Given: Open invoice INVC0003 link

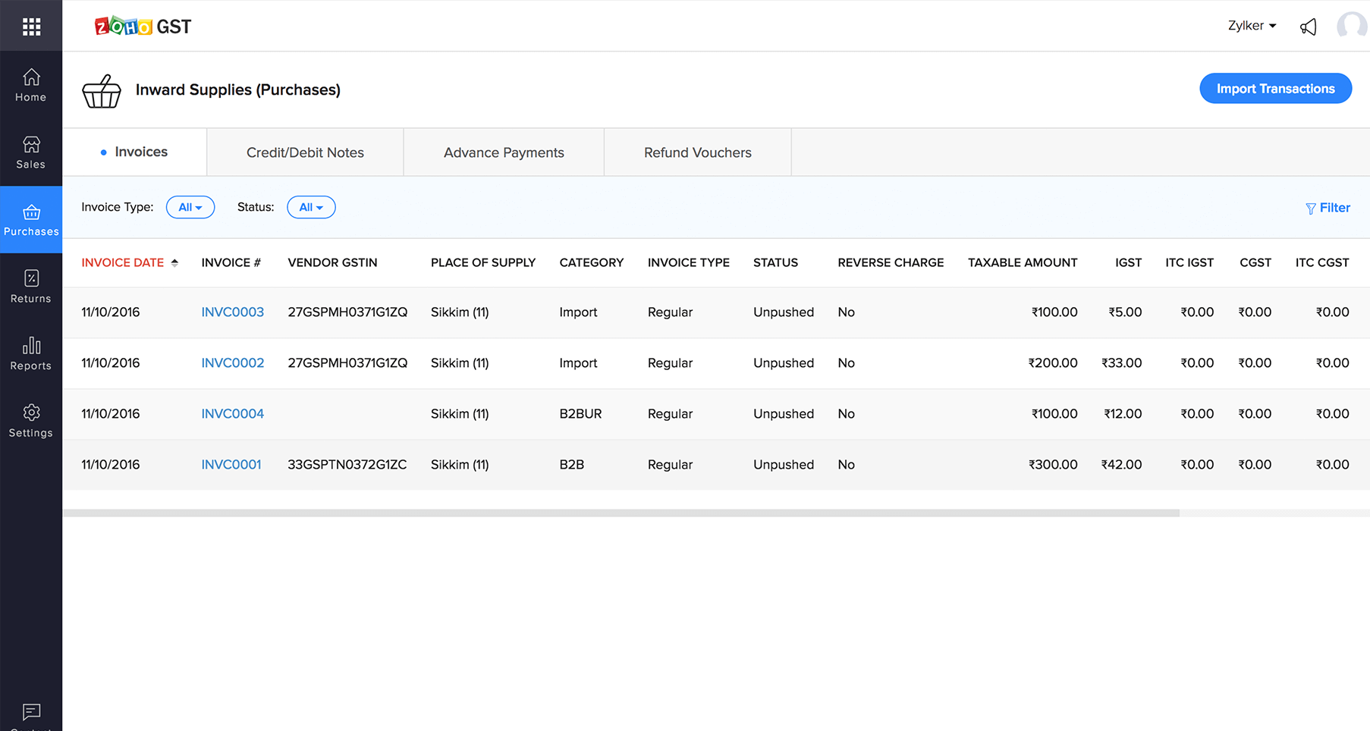Looking at the screenshot, I should click(232, 312).
